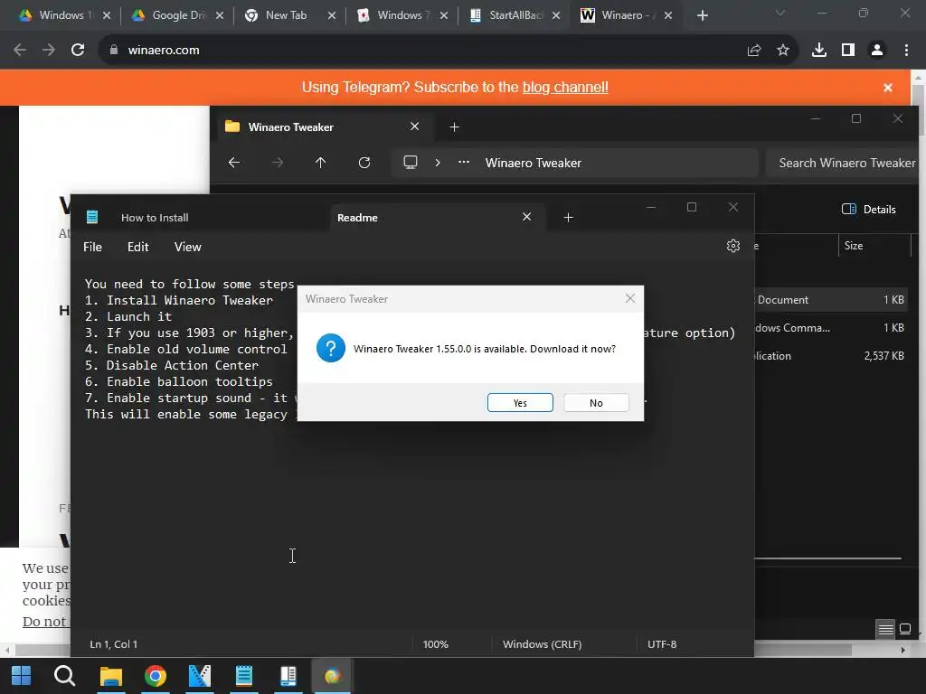Open the View menu in Notepad
The image size is (926, 694).
(x=187, y=247)
